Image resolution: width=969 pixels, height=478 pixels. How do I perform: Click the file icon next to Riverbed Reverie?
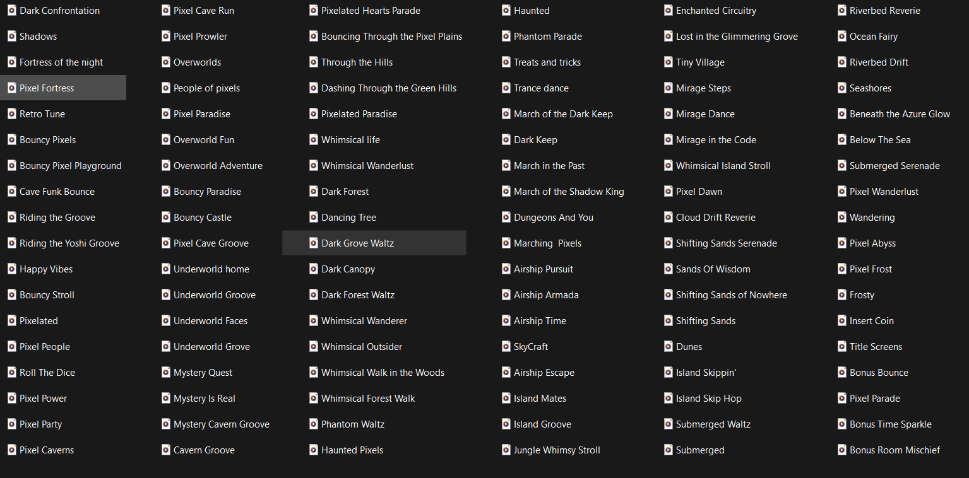pos(842,11)
